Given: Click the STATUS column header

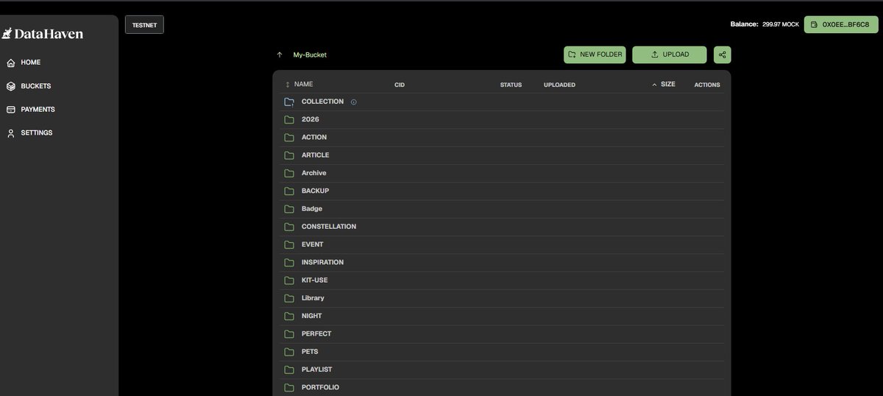Looking at the screenshot, I should (x=511, y=85).
